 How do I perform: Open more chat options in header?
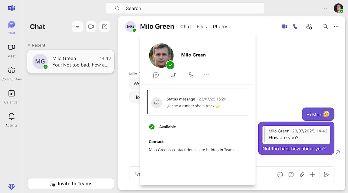[336, 26]
